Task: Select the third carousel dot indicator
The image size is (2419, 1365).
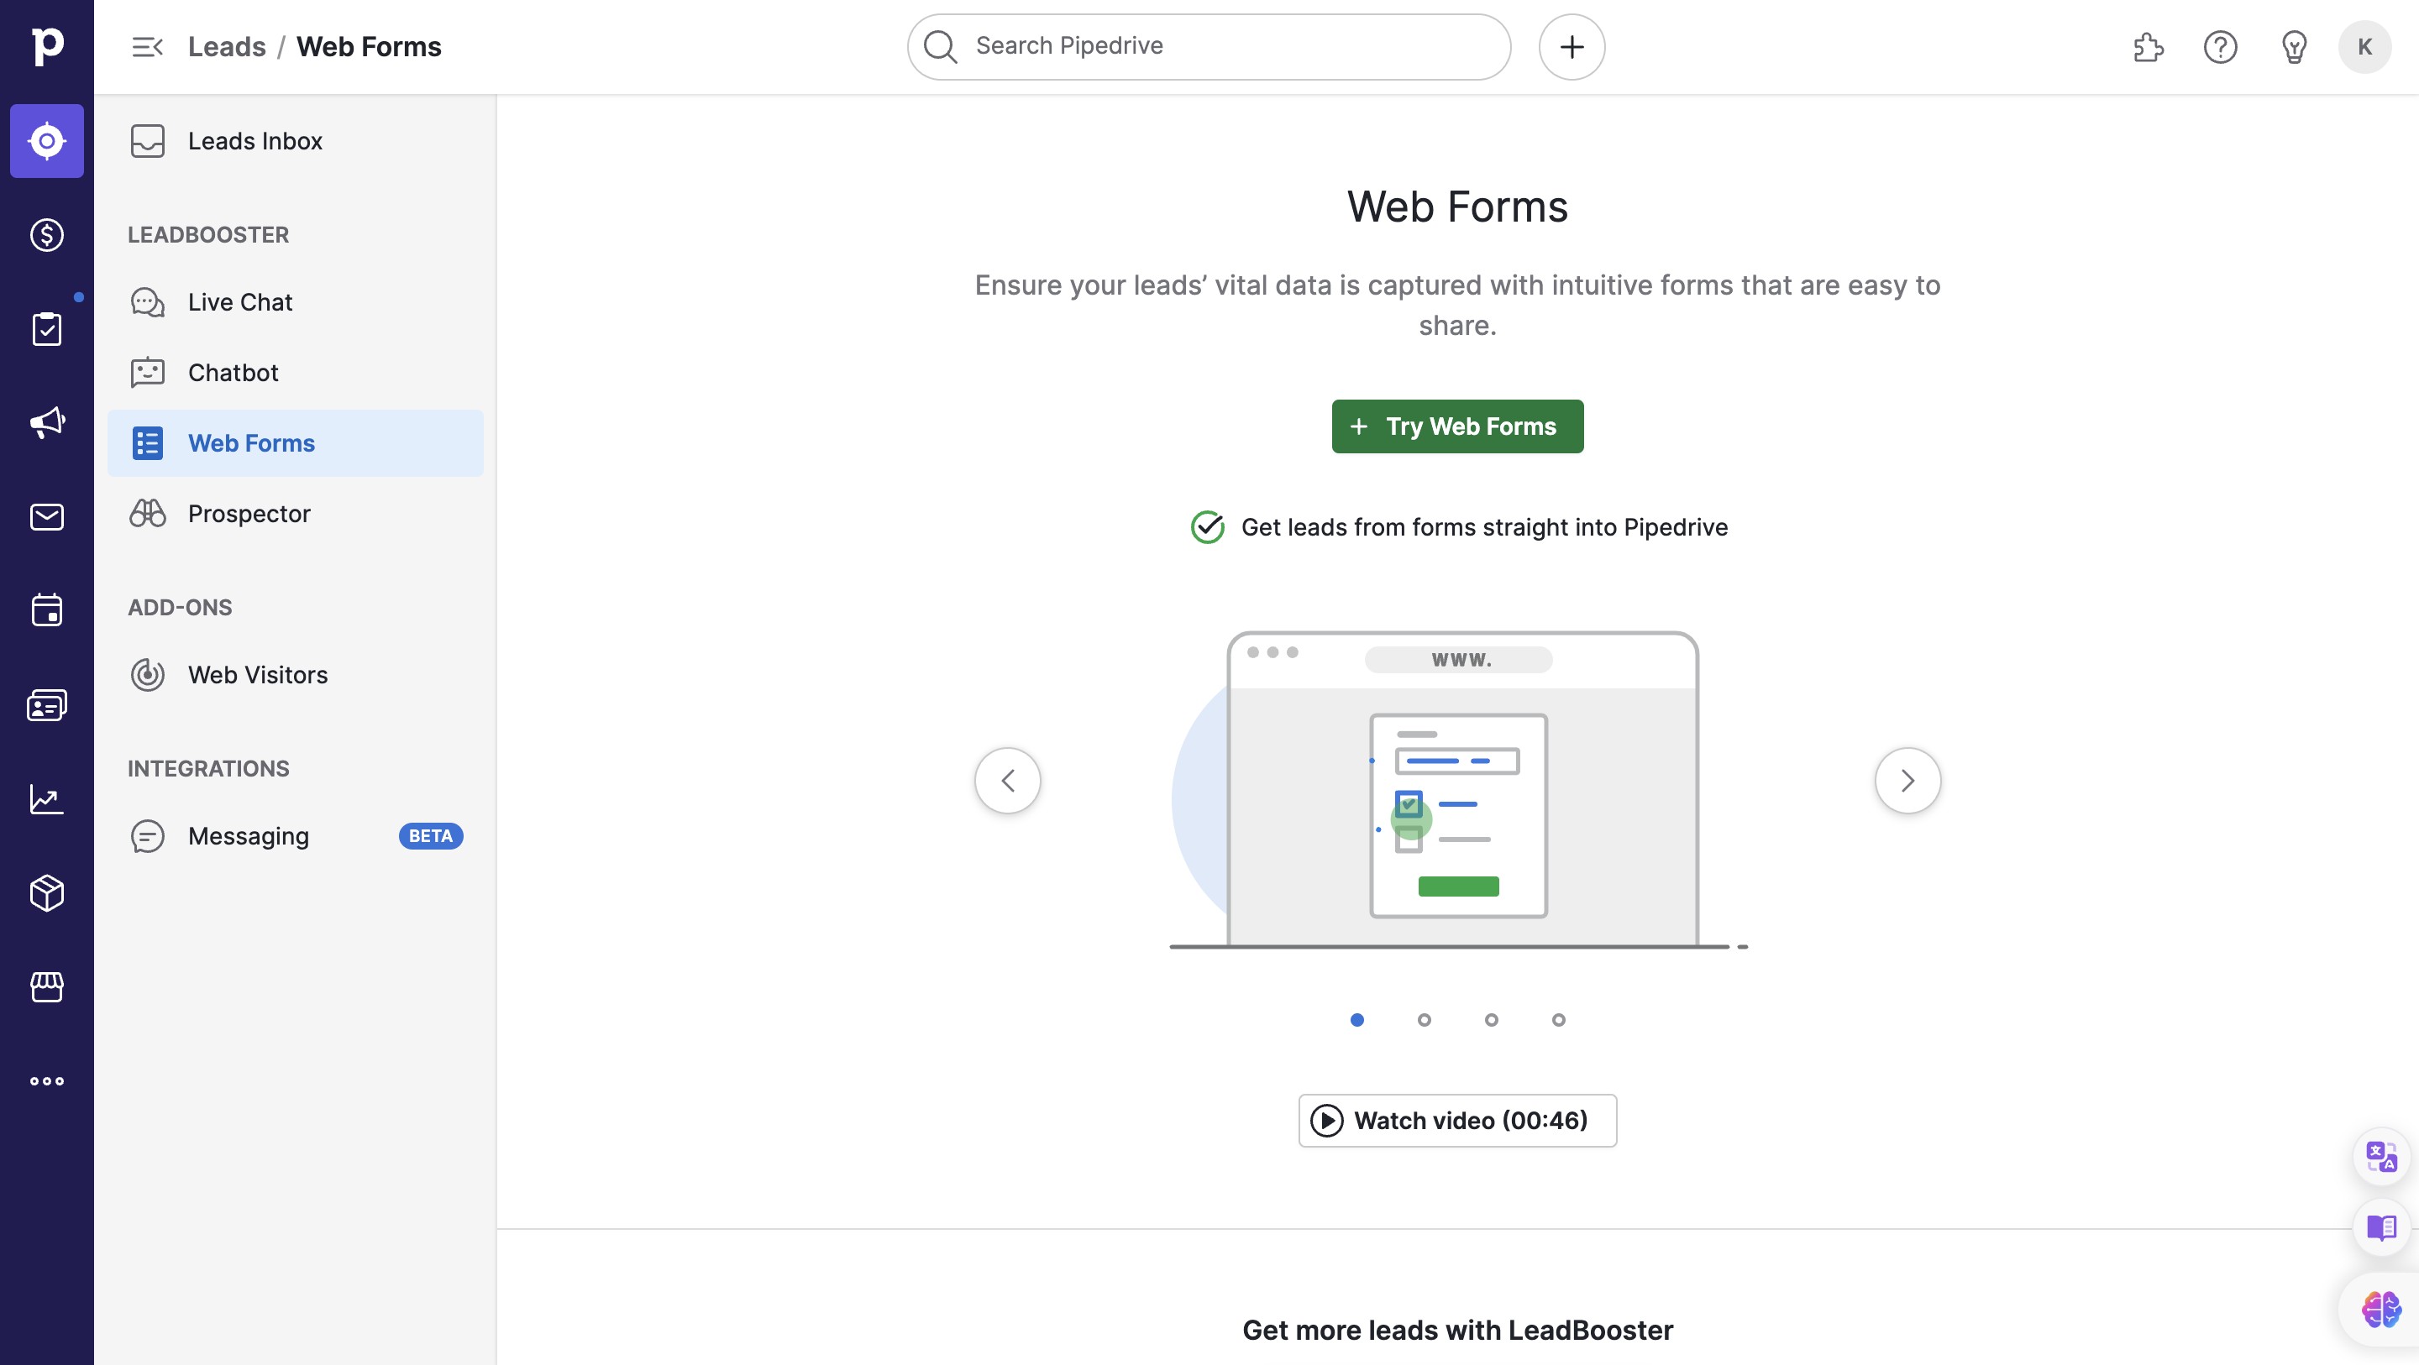Action: pos(1491,1019)
